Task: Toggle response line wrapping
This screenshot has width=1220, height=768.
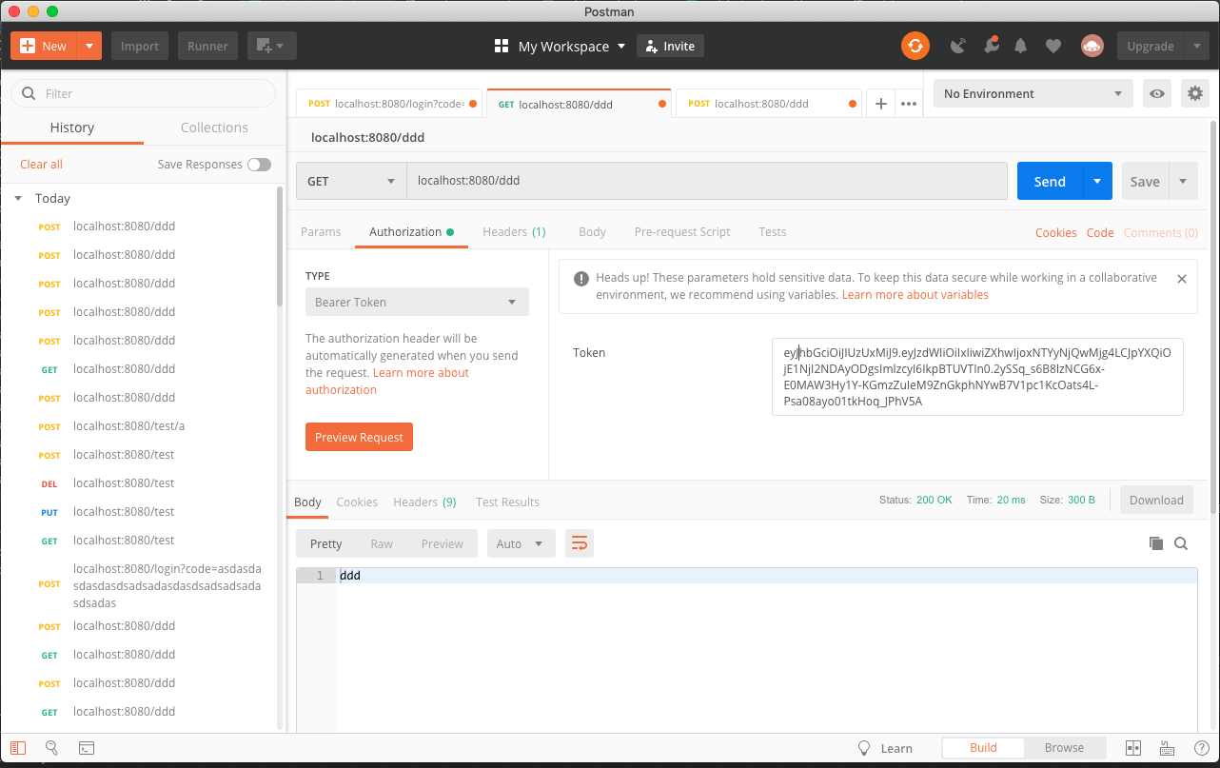Action: pyautogui.click(x=579, y=543)
